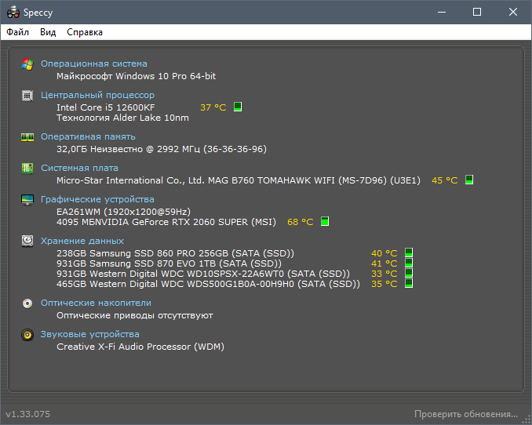Click the MAG B760 TOMAHAWK WIFI motherboard text
This screenshot has width=532, height=425.
tap(239, 180)
